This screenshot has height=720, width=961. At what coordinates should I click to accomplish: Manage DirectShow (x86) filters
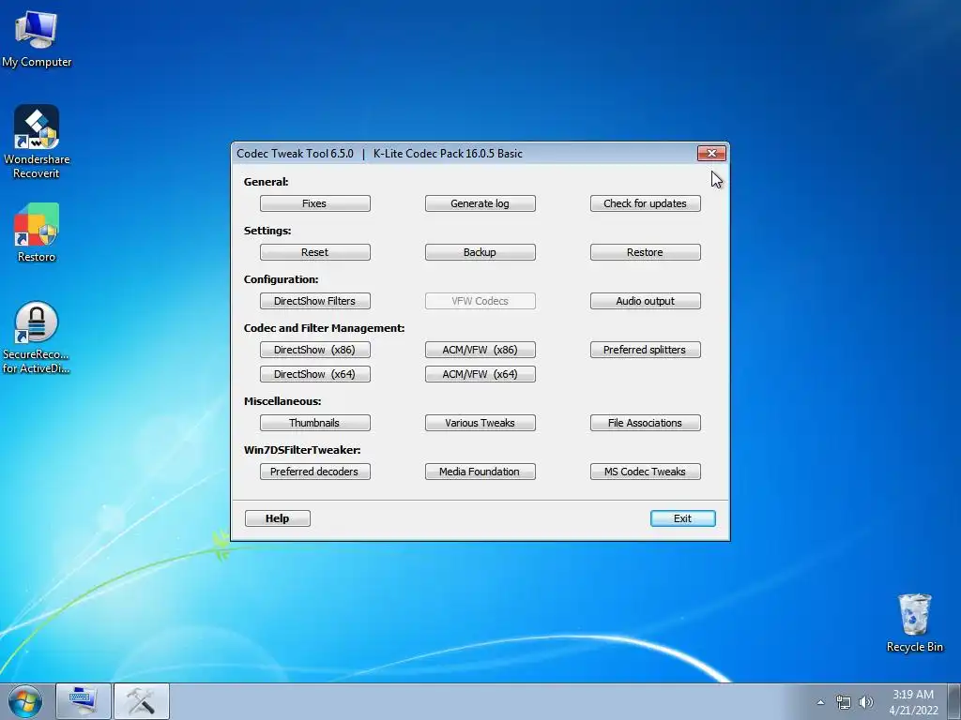(x=315, y=350)
